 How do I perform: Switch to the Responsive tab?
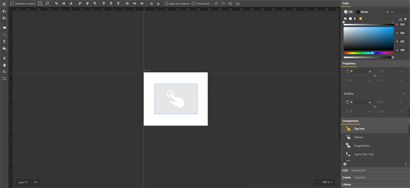click(x=358, y=171)
